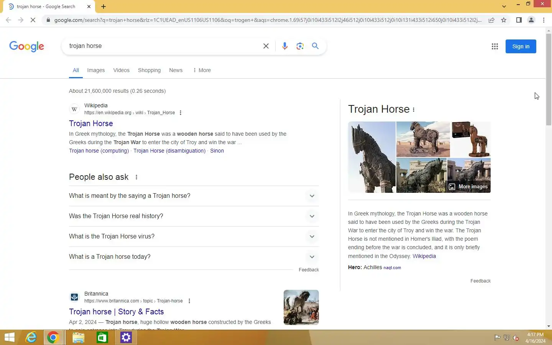The height and width of the screenshot is (345, 552).
Task: Expand "What is meant by the saying a Trojan horse?"
Action: pos(194,196)
